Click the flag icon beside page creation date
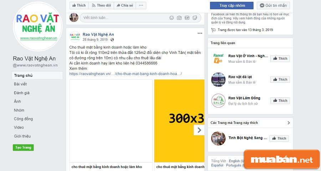The height and width of the screenshot is (171, 321). [213, 30]
